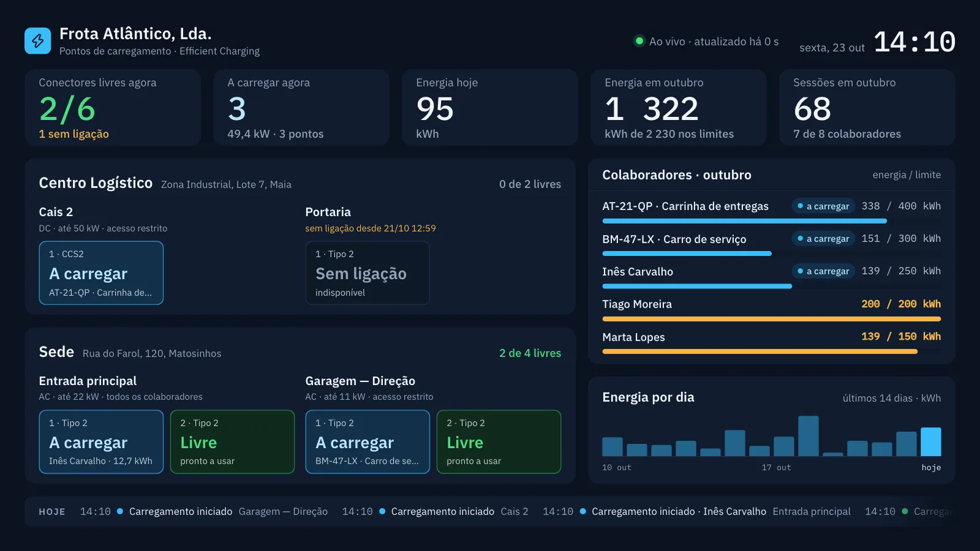
Task: Click the 'sexta, 23 out' date text
Action: tap(832, 48)
